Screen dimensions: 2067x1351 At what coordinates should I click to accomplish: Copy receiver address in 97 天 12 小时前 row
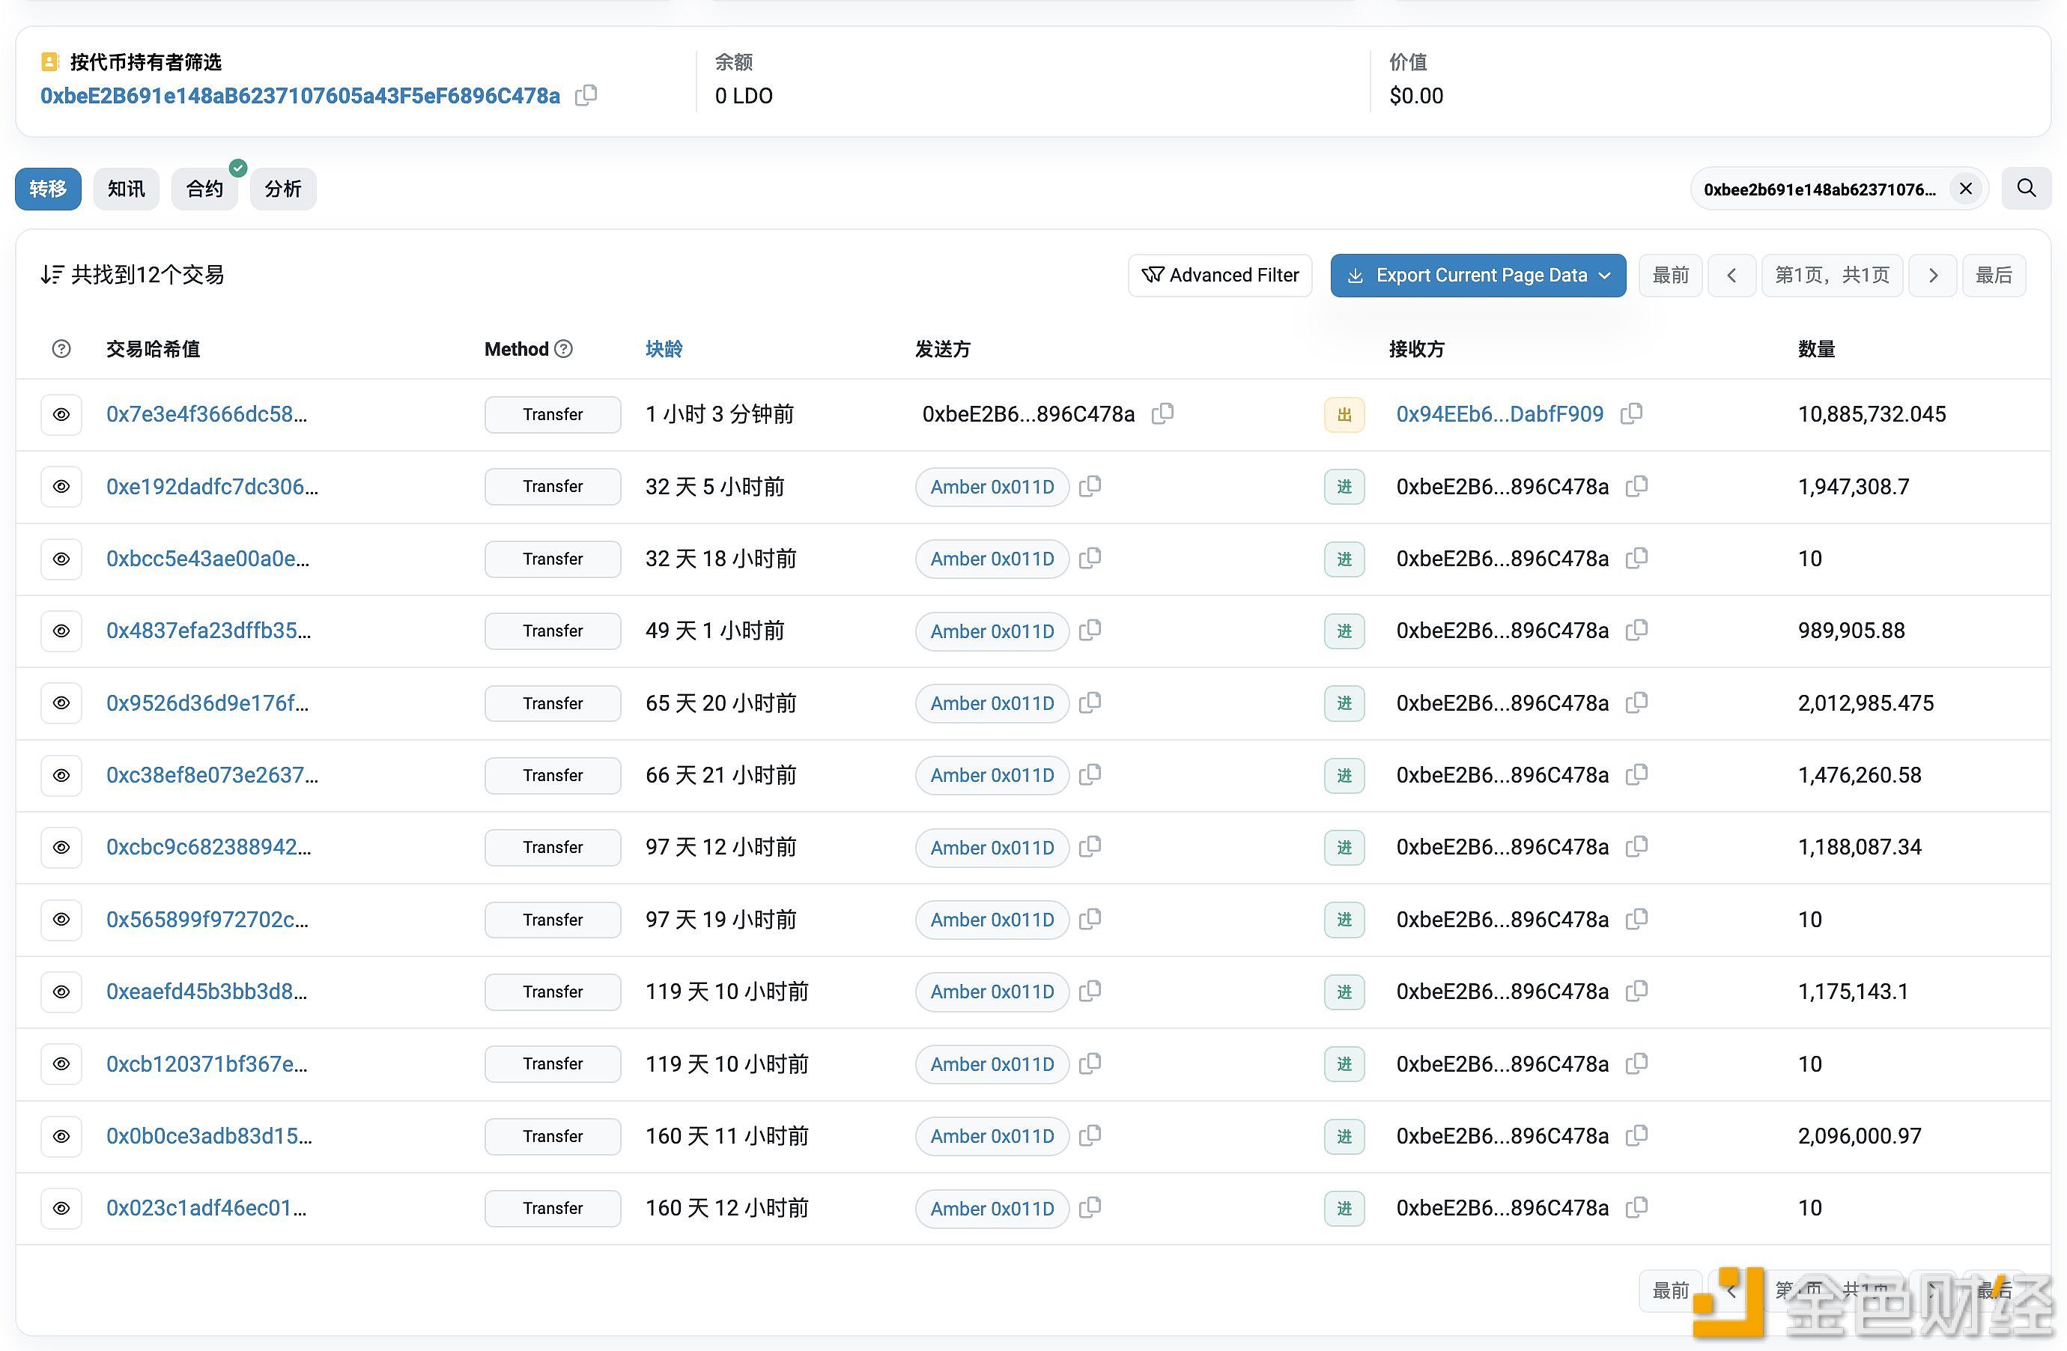click(1637, 845)
